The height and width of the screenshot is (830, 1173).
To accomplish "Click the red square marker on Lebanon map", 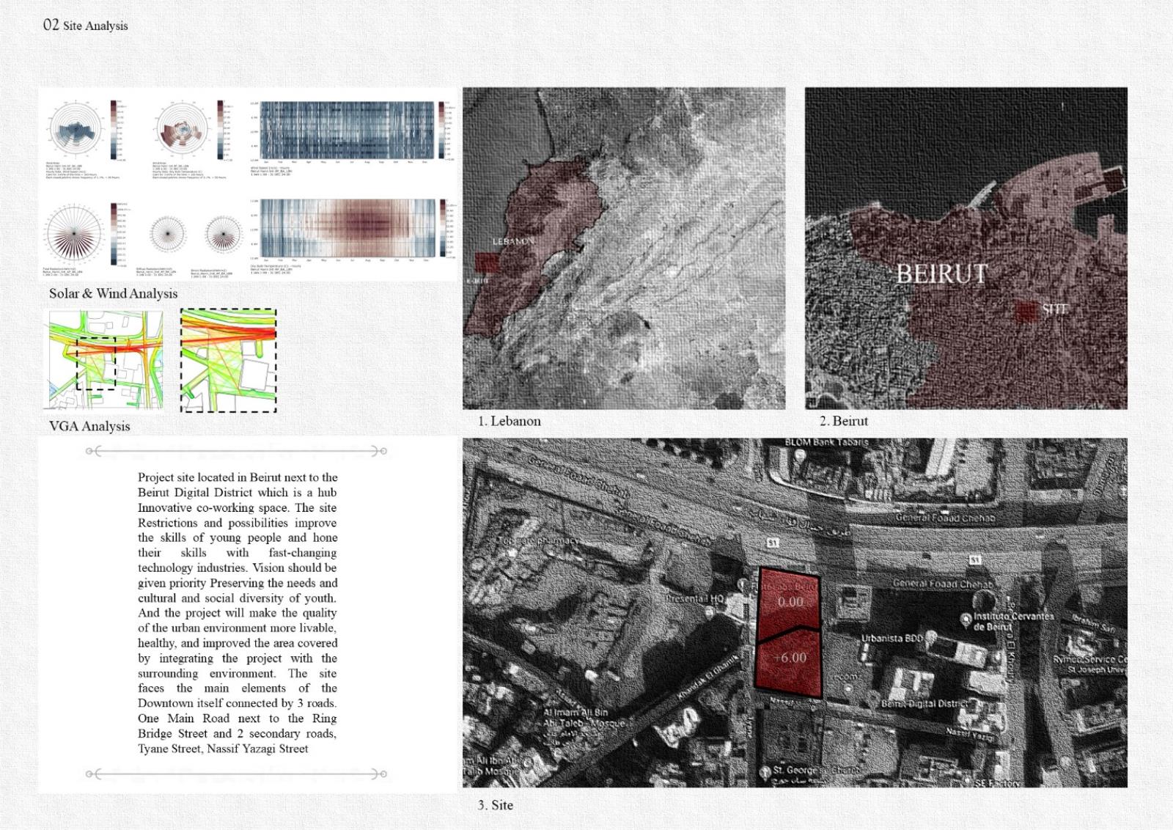I will pyautogui.click(x=486, y=262).
